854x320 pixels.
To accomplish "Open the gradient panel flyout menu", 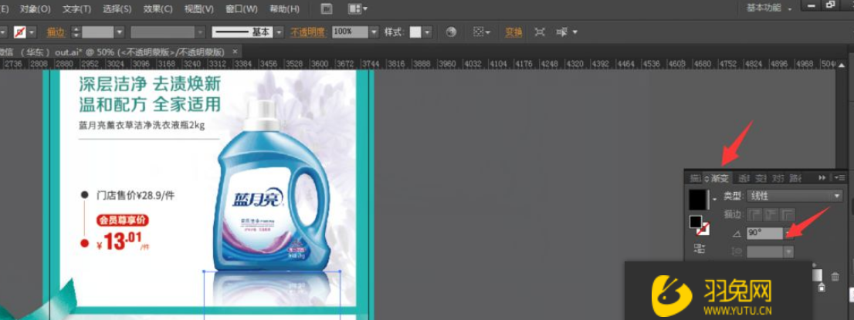I will 839,177.
